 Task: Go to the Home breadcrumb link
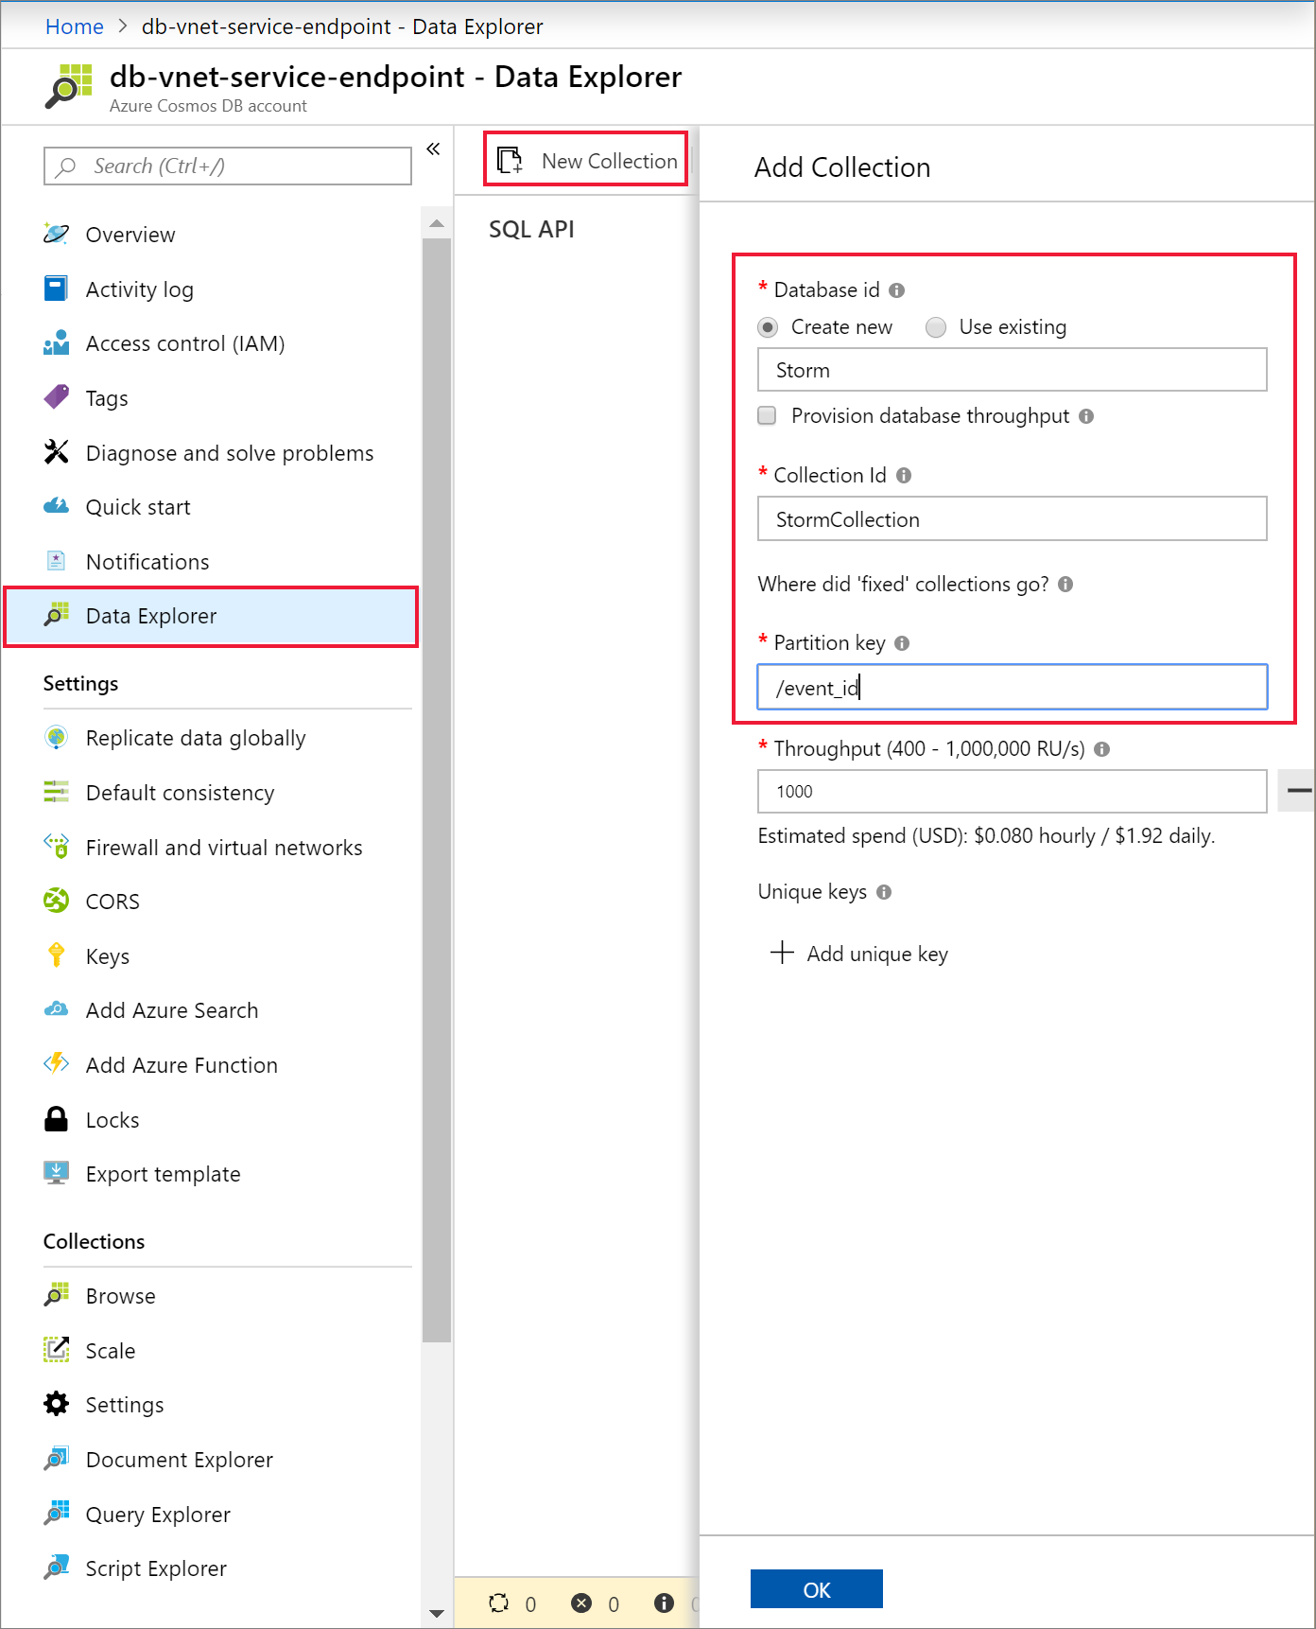[75, 26]
